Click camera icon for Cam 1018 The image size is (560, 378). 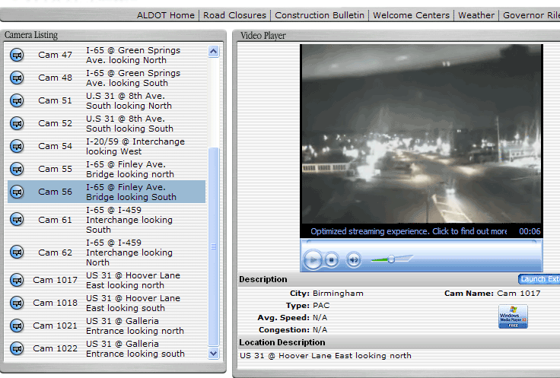point(17,303)
